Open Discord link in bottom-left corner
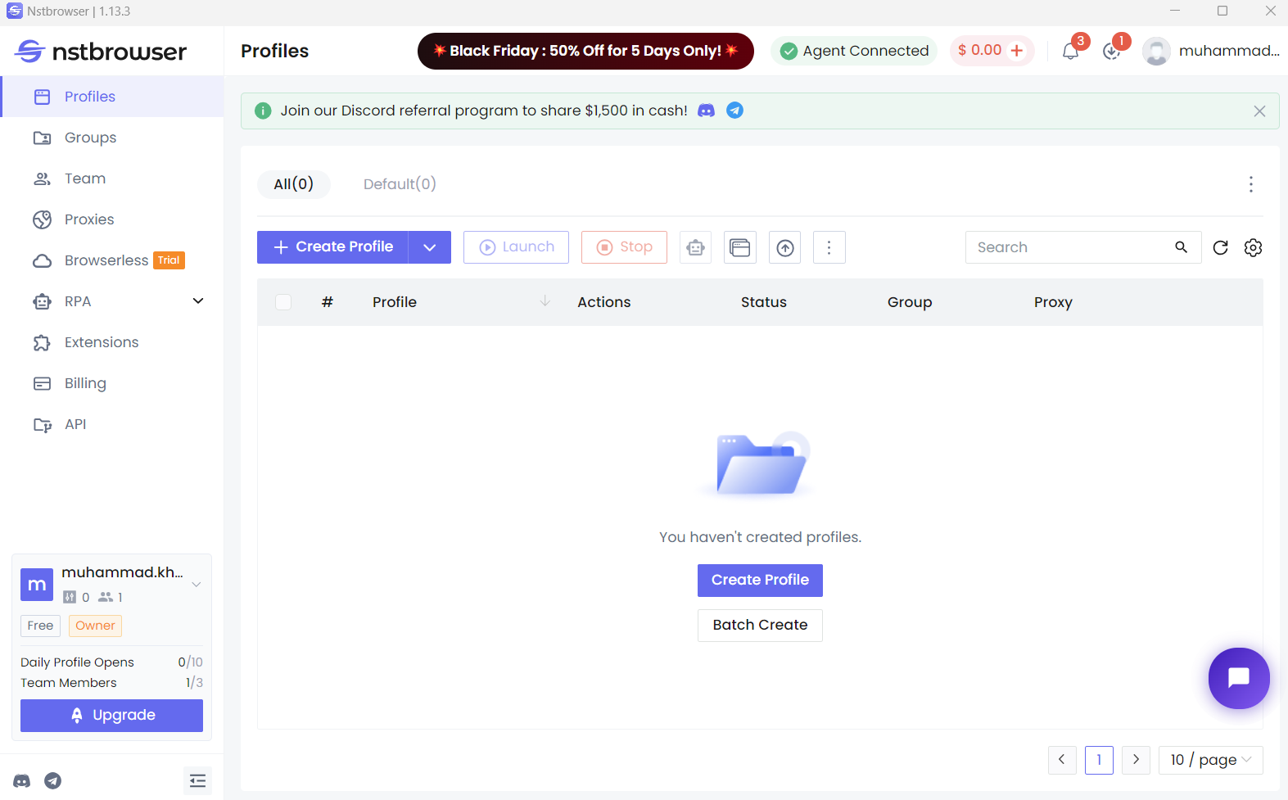The height and width of the screenshot is (800, 1288). click(22, 781)
